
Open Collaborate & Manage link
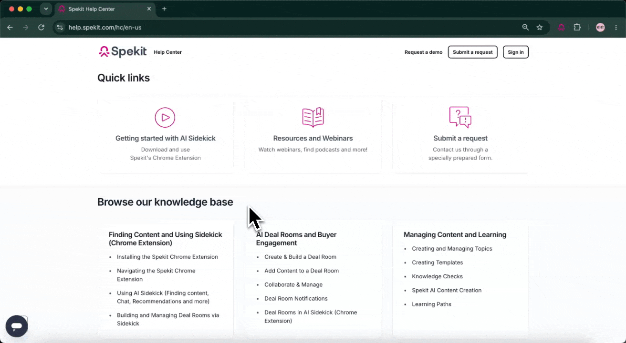click(x=293, y=284)
